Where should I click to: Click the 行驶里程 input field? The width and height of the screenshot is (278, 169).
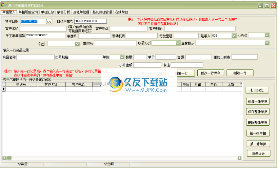pyautogui.click(x=186, y=36)
